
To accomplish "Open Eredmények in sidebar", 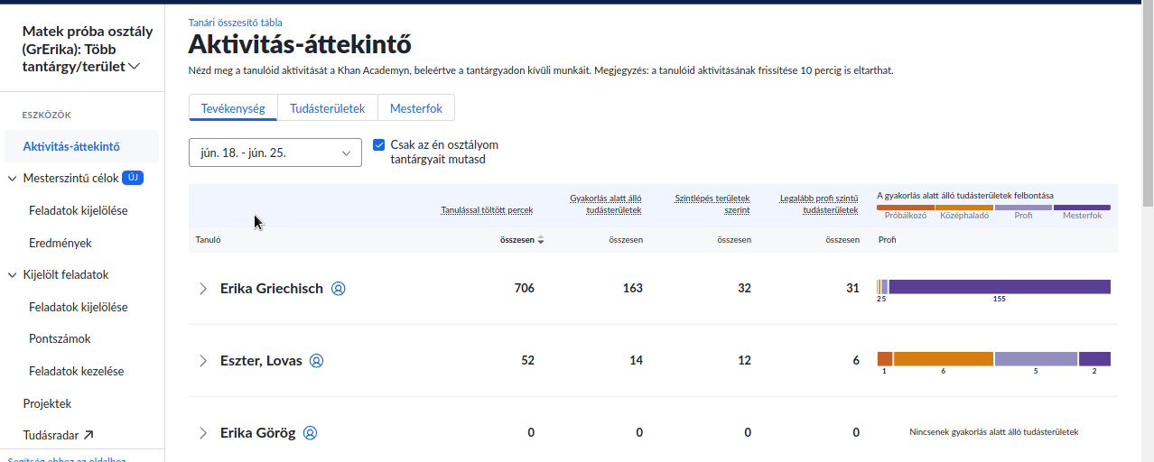I will 60,243.
